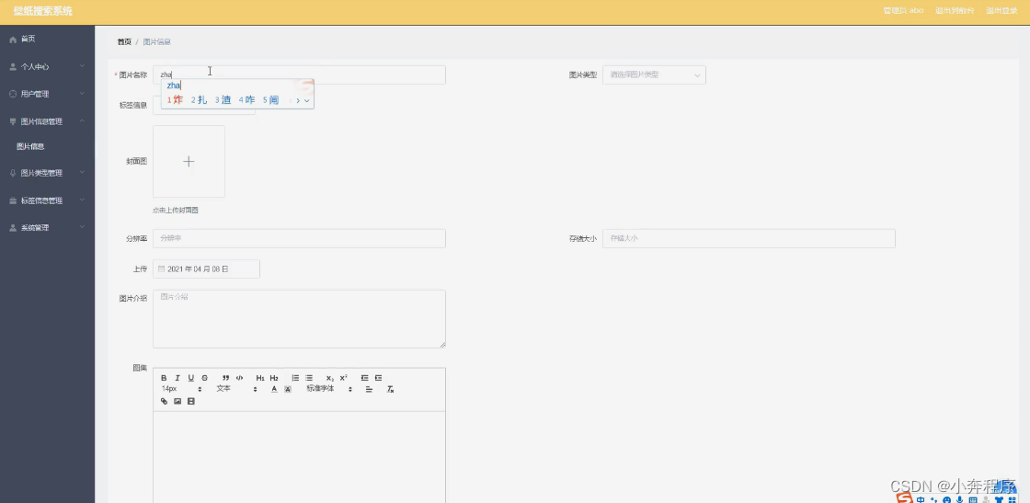Open the 标准字体 font dropdown
Screen dimensions: 1030x503
click(x=330, y=389)
